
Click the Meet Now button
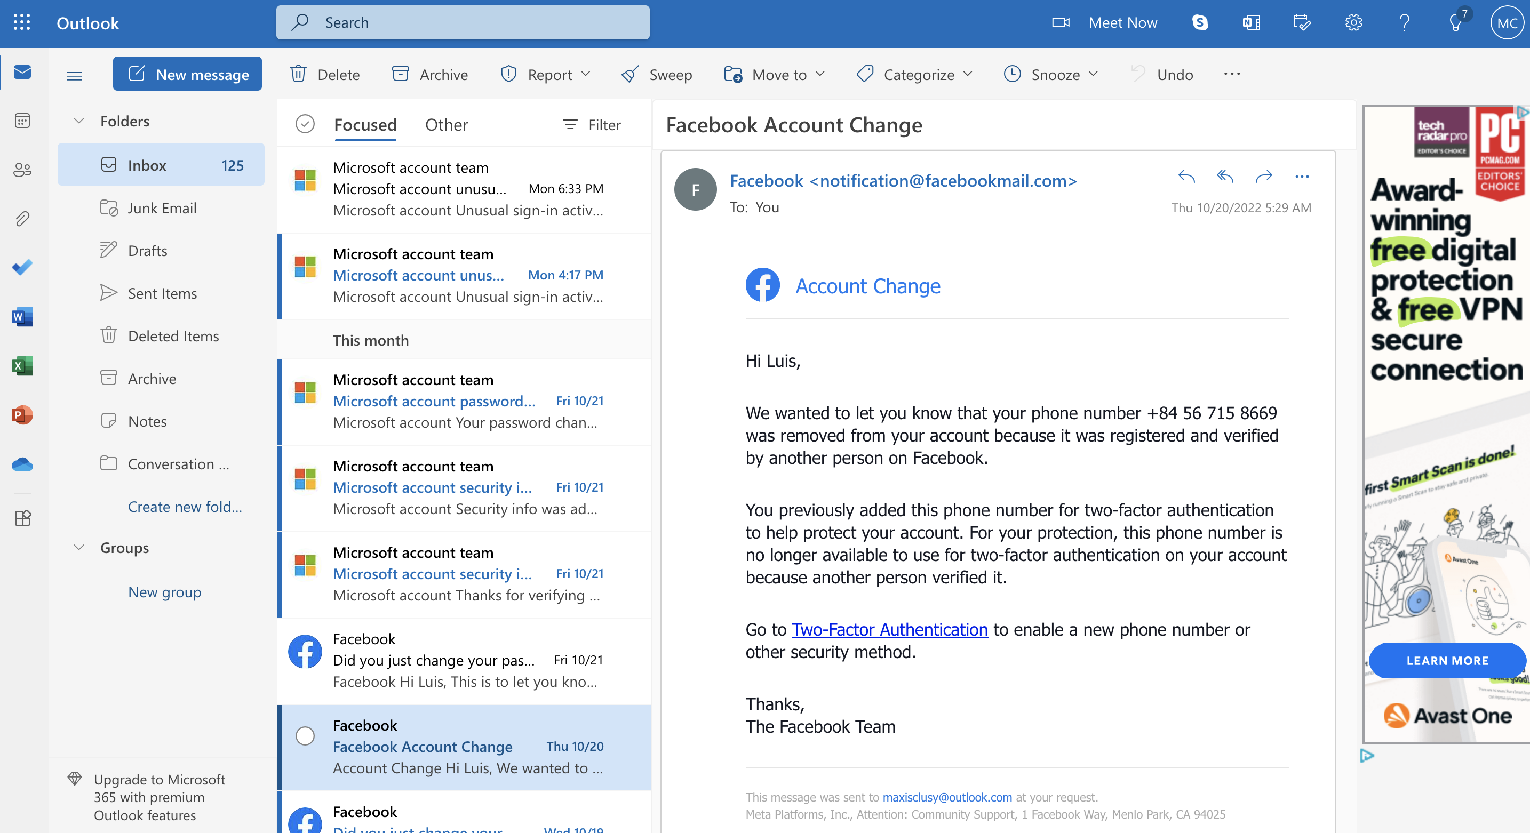click(x=1105, y=22)
